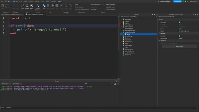199x112 pixels.
Task: Click Go to Script Error action
Action: [95, 4]
